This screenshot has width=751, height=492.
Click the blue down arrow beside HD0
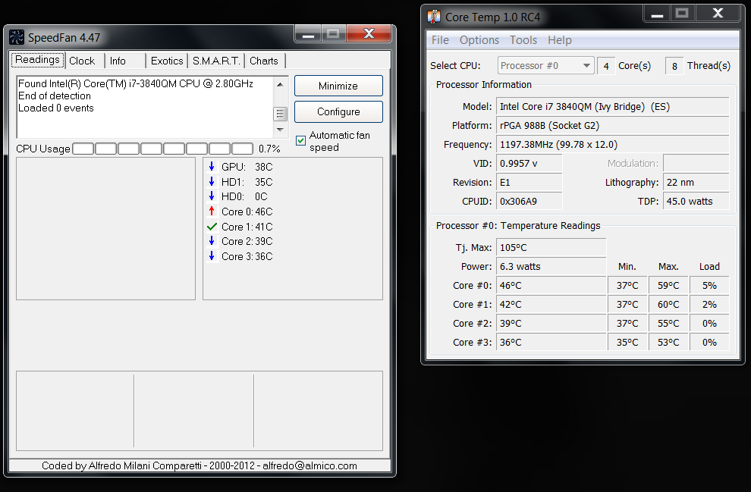click(x=212, y=196)
